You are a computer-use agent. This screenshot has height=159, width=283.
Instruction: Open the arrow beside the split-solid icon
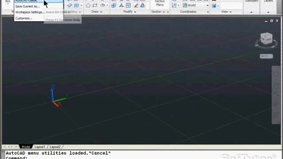81,5
